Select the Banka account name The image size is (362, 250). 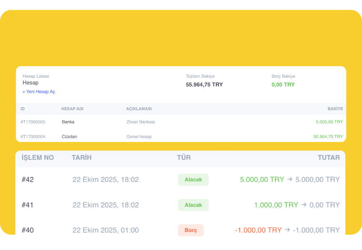pos(68,122)
